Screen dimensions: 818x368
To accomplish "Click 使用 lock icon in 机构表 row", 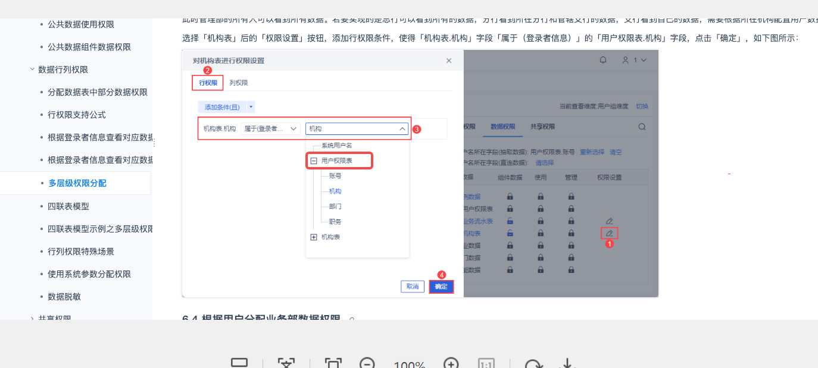I will (541, 233).
